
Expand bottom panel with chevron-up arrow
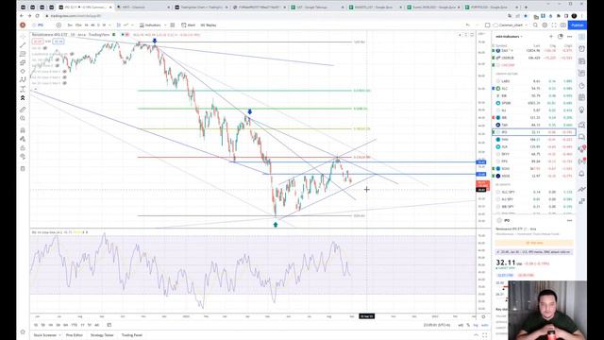click(477, 335)
